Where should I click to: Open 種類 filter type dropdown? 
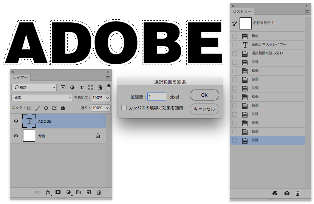[34, 87]
